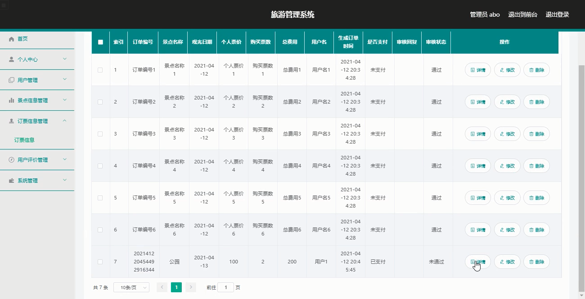Image resolution: width=585 pixels, height=299 pixels.
Task: Edit order 订单编号3 with 修改
Action: coord(507,134)
